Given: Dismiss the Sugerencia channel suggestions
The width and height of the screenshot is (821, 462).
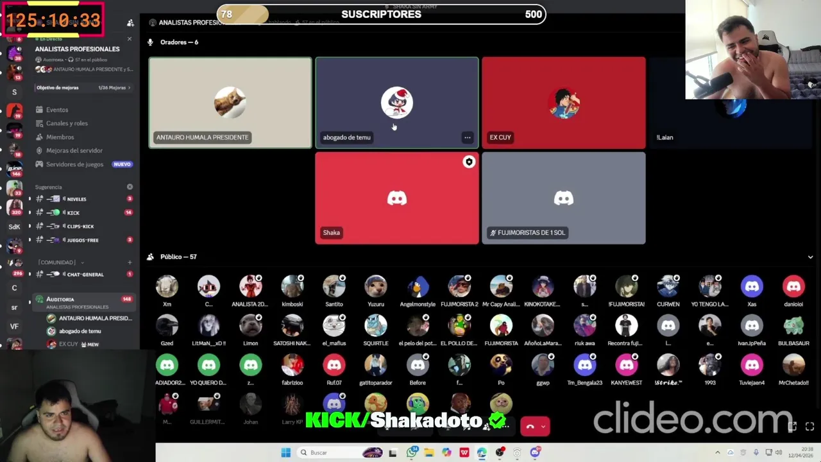Looking at the screenshot, I should pyautogui.click(x=130, y=187).
